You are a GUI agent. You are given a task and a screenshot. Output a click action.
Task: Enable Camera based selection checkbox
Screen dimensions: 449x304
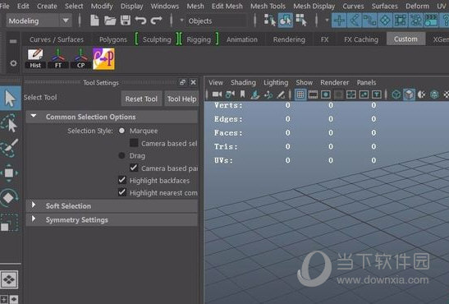click(x=134, y=143)
